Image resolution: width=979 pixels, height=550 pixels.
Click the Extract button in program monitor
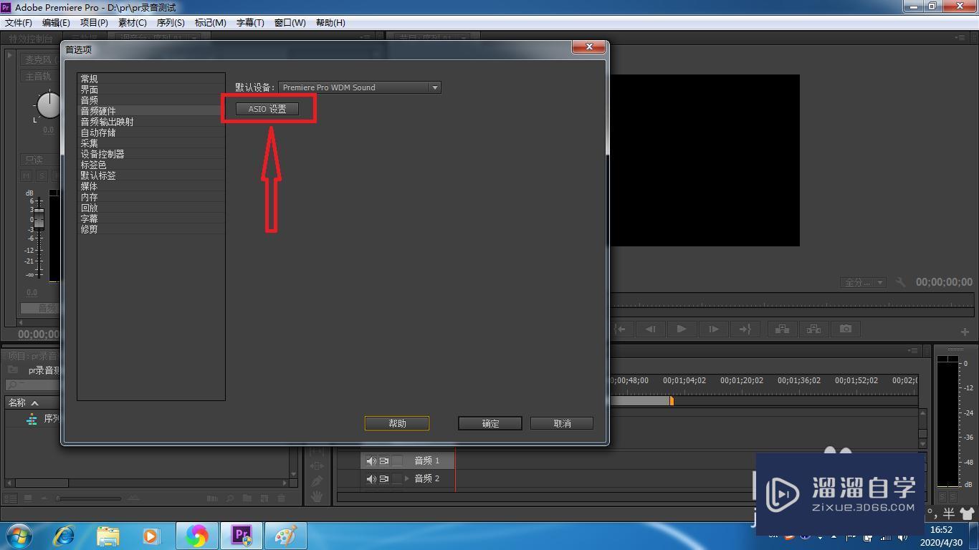[x=813, y=329]
